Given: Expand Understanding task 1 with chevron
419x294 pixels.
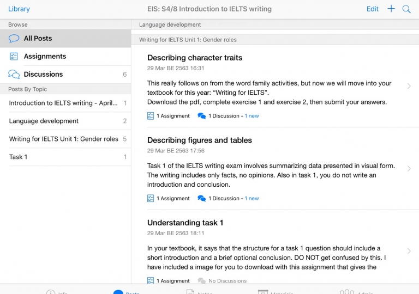Looking at the screenshot, I should [x=409, y=251].
